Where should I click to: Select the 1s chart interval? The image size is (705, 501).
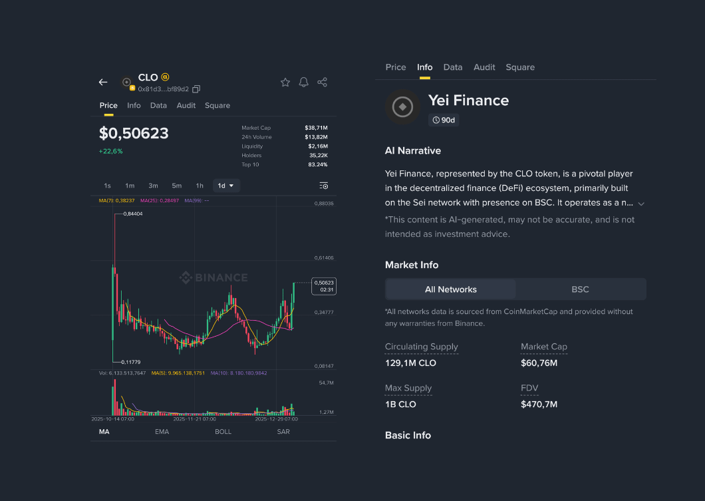[107, 186]
